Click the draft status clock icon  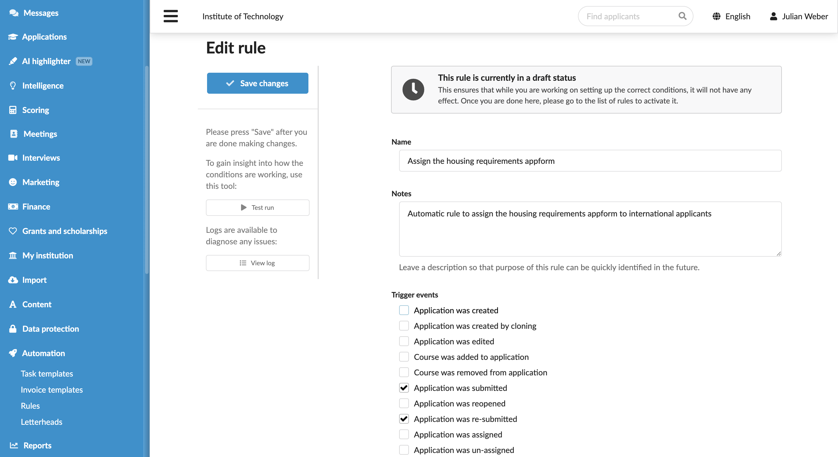413,89
